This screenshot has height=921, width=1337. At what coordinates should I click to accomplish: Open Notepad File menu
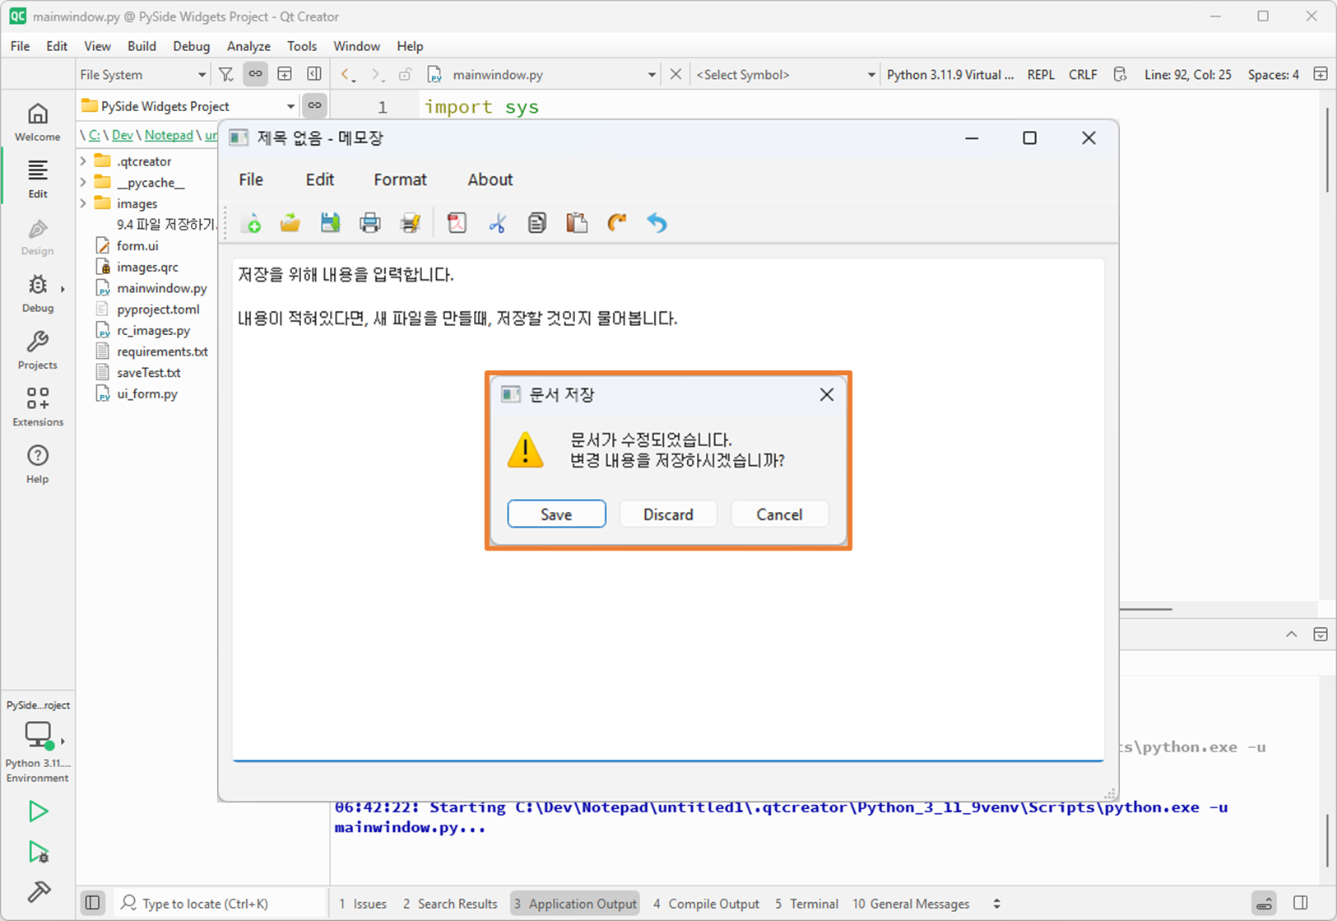click(251, 179)
